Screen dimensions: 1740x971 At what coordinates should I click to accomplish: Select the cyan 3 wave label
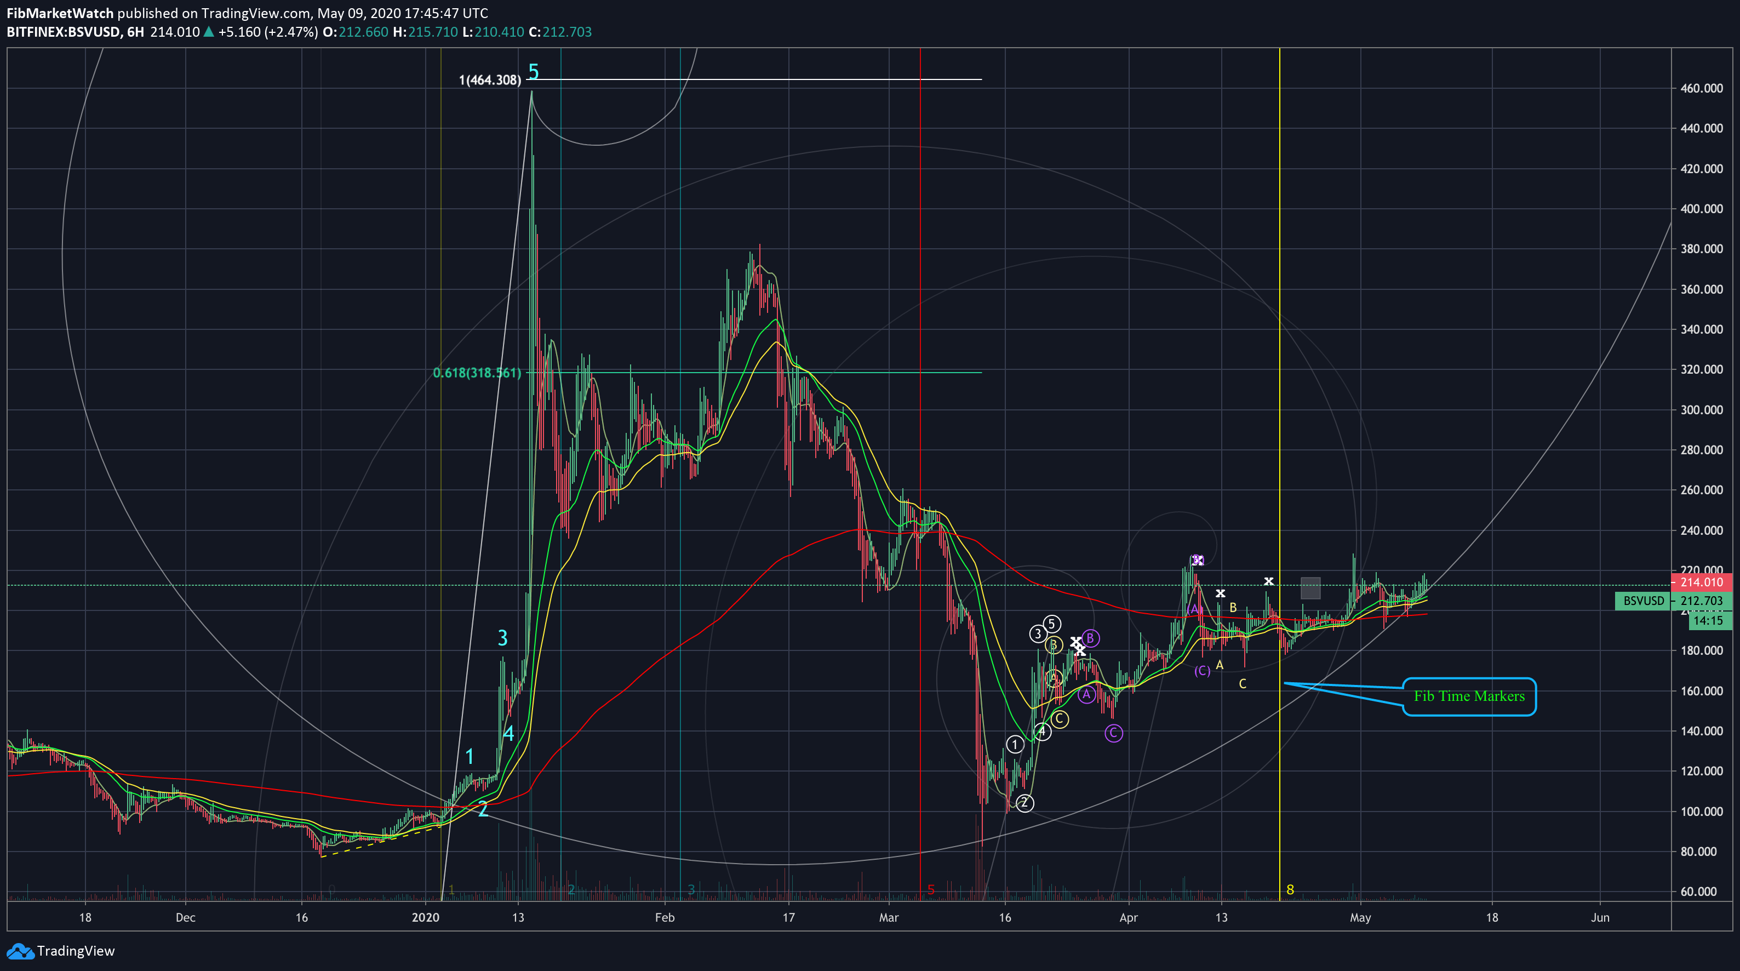tap(502, 638)
